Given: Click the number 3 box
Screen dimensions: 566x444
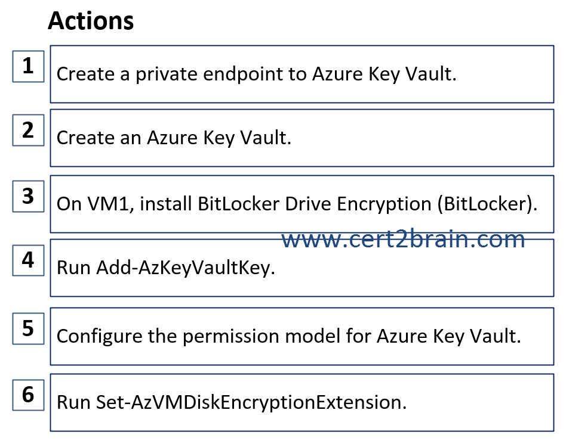Looking at the screenshot, I should 28,196.
